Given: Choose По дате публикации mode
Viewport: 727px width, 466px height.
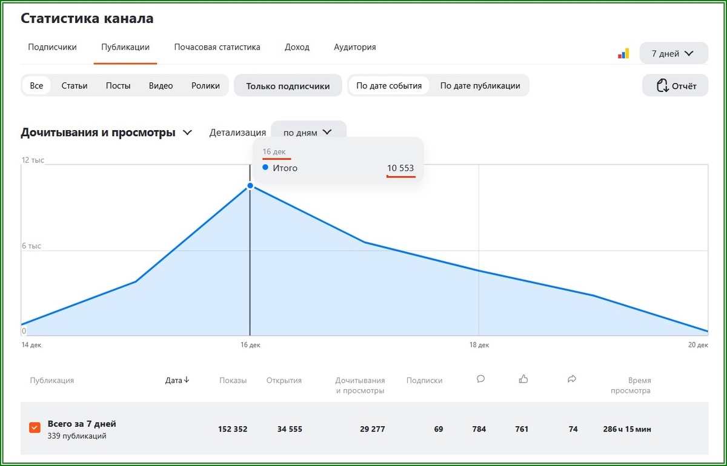Looking at the screenshot, I should [480, 85].
